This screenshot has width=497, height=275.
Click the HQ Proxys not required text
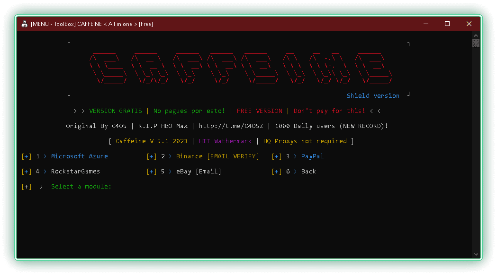pyautogui.click(x=305, y=141)
